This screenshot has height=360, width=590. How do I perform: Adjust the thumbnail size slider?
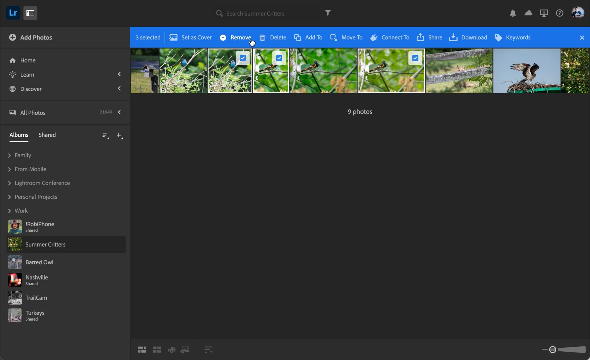pos(552,349)
